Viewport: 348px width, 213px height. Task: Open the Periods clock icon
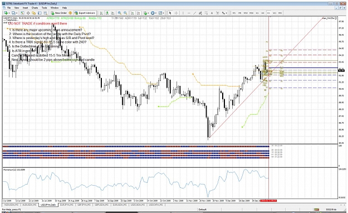[153, 13]
